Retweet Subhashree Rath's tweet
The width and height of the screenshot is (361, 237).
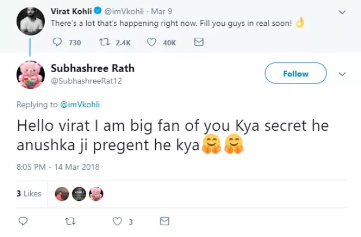point(69,221)
